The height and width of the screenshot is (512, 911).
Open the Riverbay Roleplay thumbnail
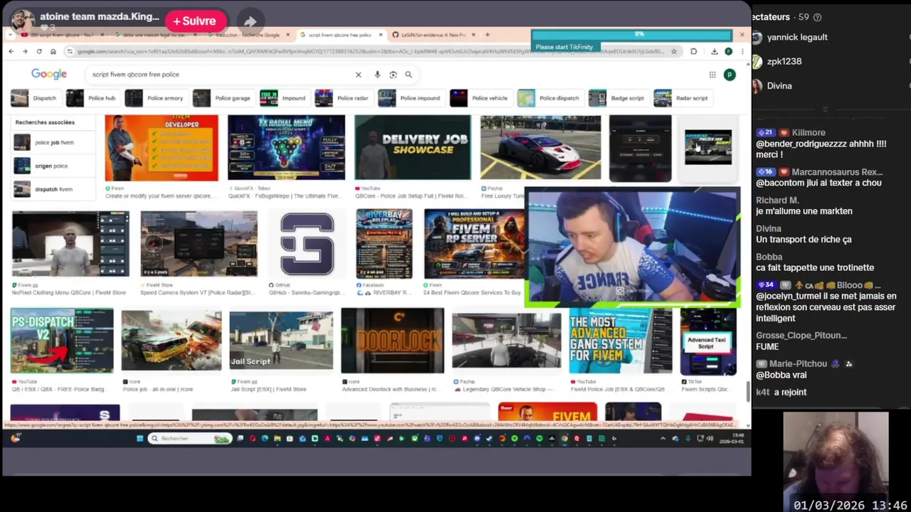384,243
